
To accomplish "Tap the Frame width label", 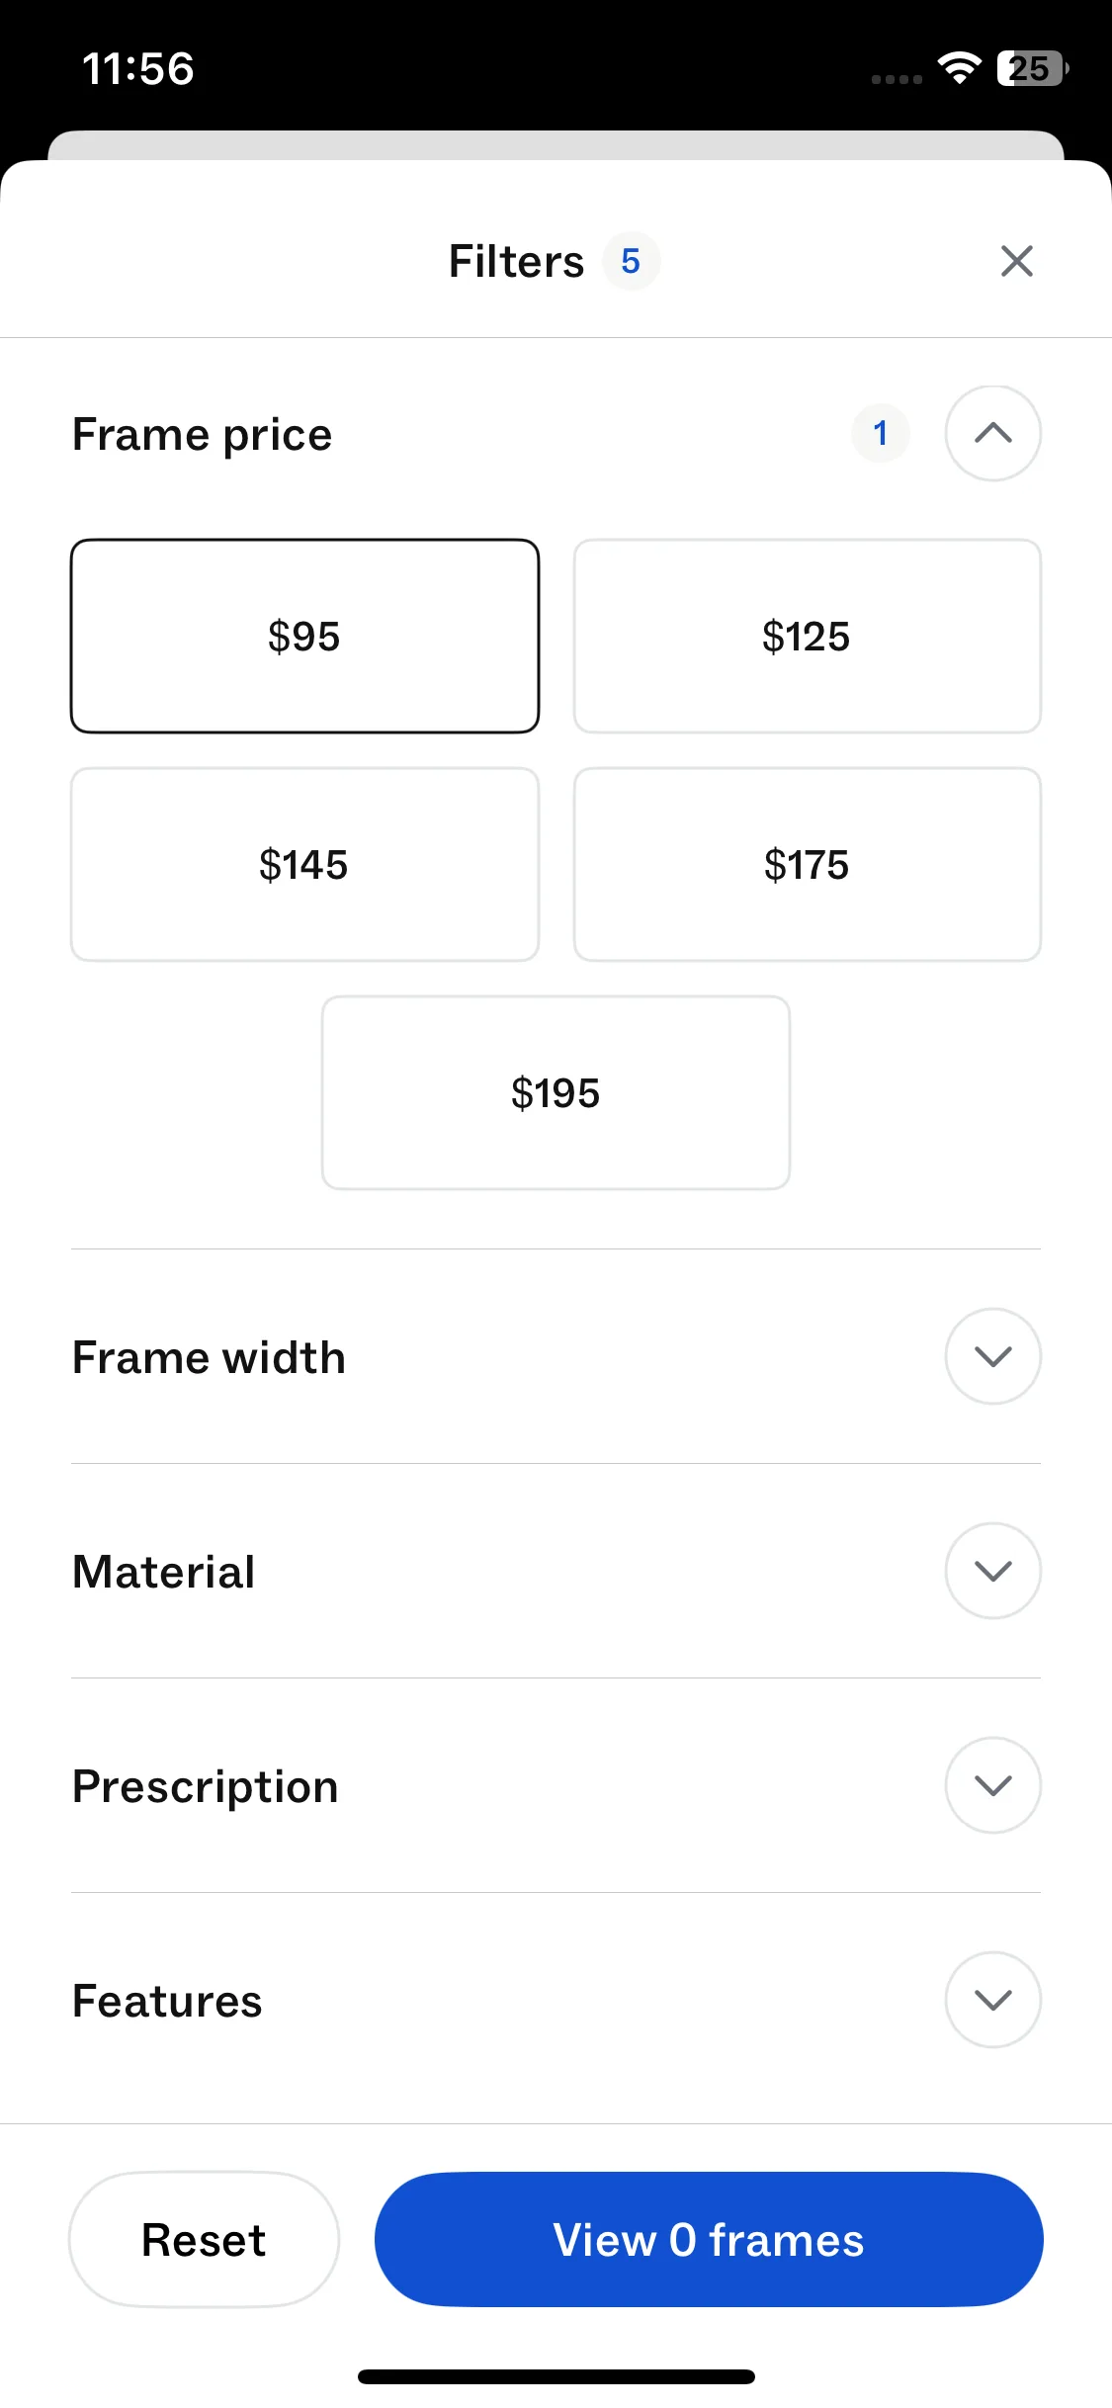I will [x=210, y=1357].
